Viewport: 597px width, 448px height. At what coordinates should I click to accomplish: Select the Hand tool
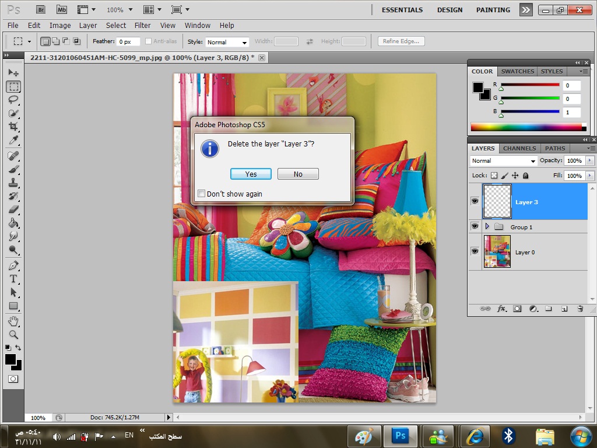pos(13,321)
